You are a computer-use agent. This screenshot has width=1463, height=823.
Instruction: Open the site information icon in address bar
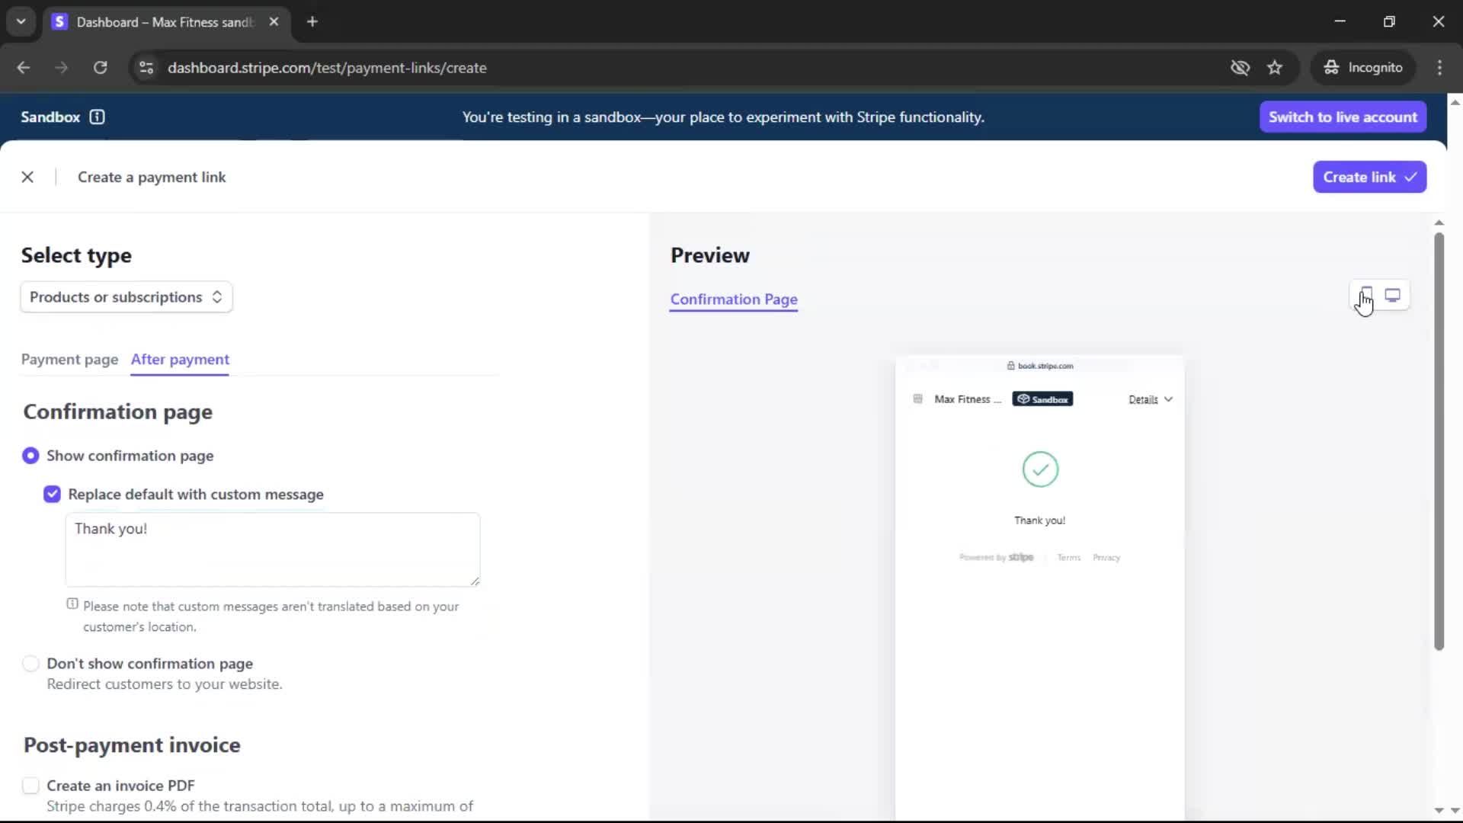146,68
